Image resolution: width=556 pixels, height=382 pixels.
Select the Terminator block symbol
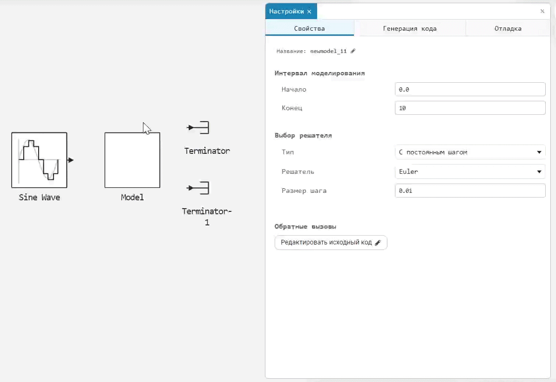[x=198, y=127]
